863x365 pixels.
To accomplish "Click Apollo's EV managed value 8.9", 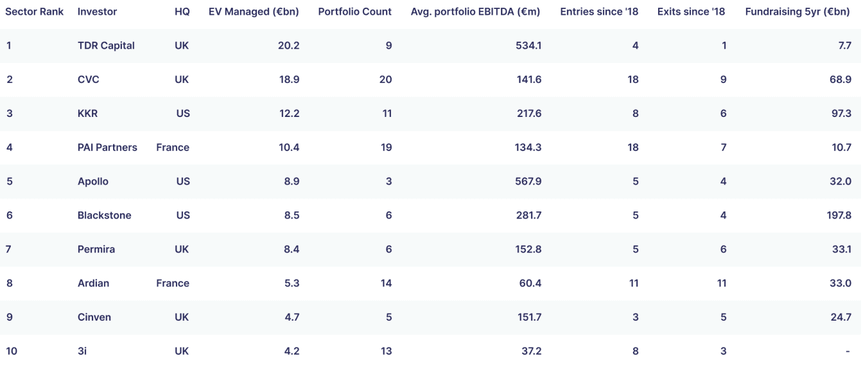I will [292, 181].
